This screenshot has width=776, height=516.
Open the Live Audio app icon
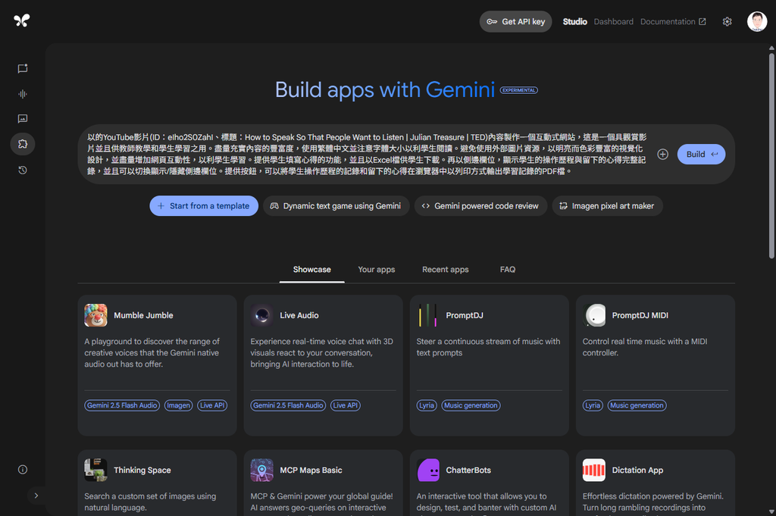(x=261, y=315)
